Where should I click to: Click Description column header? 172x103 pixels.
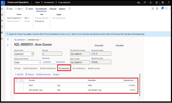(92, 80)
